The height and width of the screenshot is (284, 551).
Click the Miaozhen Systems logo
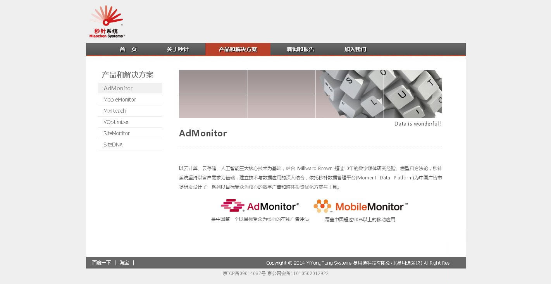107,22
